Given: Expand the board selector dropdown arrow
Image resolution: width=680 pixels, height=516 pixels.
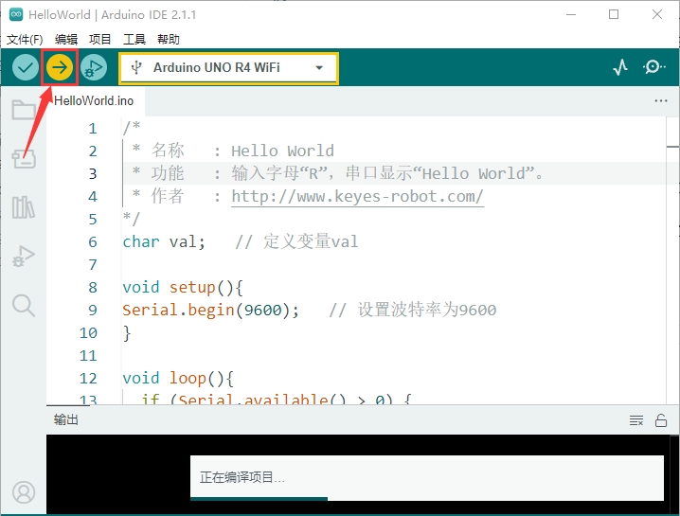Looking at the screenshot, I should pos(319,68).
